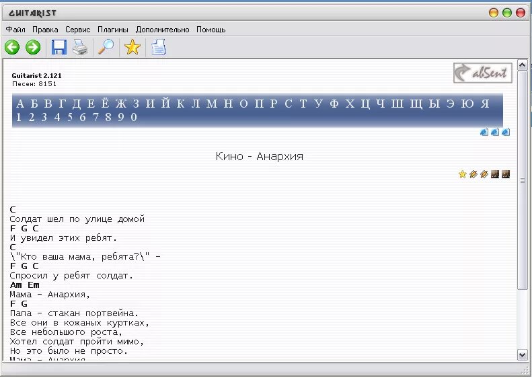Screen dimensions: 532x378
Task: Click lyric line Папа - стакан портвейна.
Action: coord(74,313)
